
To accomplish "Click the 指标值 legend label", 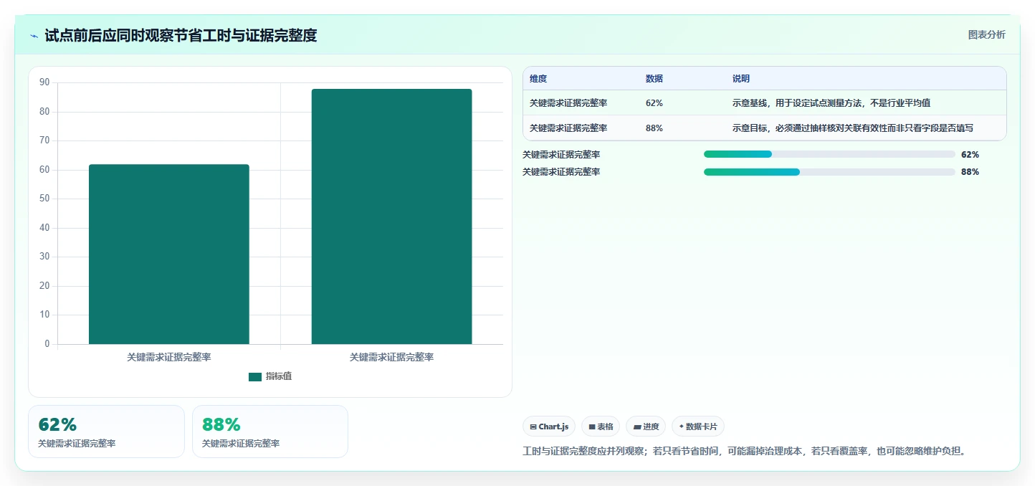I will click(x=279, y=377).
